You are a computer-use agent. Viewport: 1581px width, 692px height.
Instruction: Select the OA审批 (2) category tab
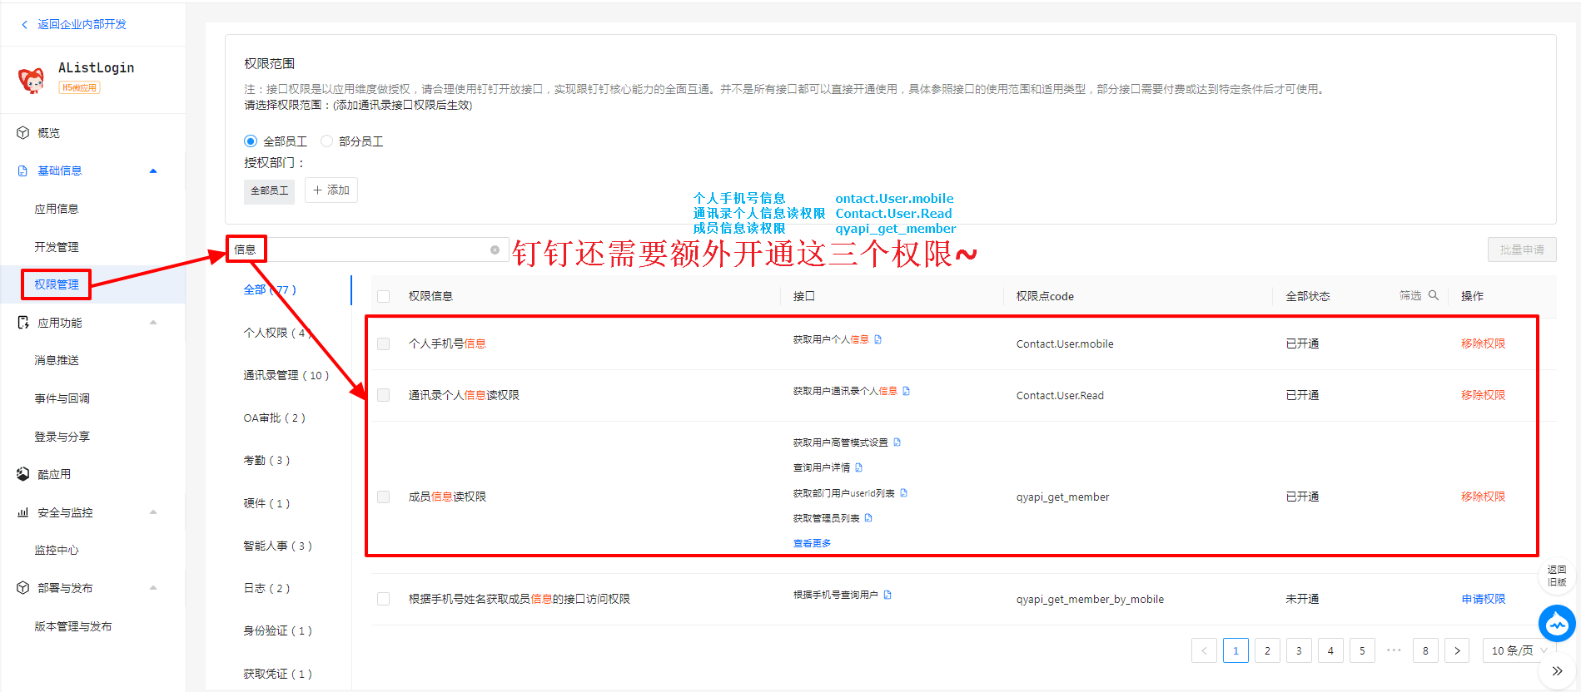click(x=274, y=418)
